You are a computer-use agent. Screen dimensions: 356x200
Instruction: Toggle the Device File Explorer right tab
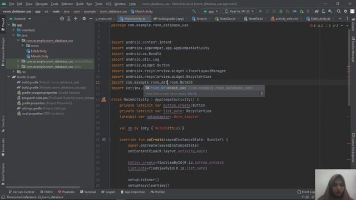tap(353, 148)
